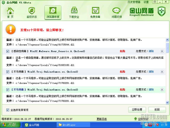Collapse the non-highlighted OnLineGames.os row chevron
The image size is (170, 128).
(x=162, y=72)
